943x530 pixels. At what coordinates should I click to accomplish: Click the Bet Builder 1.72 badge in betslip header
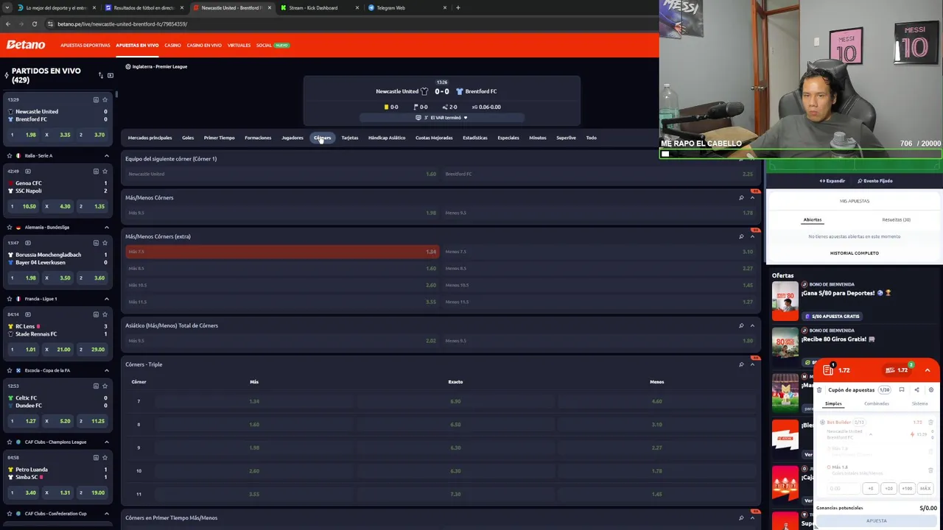[x=899, y=370]
